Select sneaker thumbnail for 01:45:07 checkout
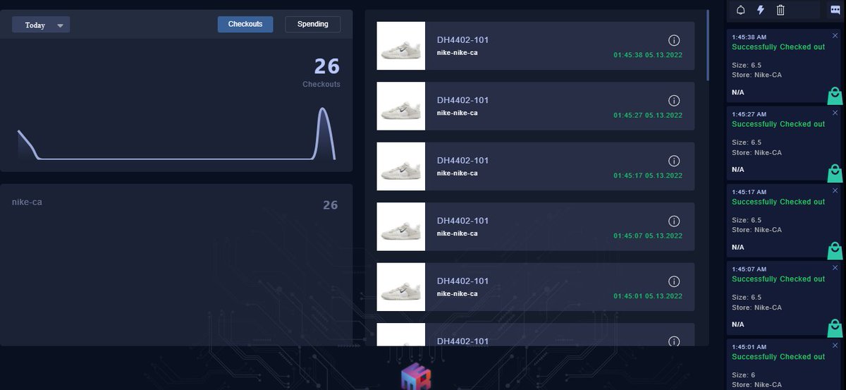Viewport: 846px width, 390px height. click(401, 226)
